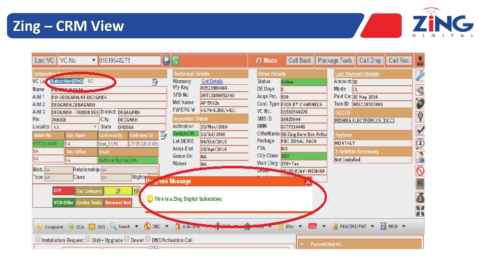Screen dimensions: 479x269
Task: Open the Last Payment Details link
Action: pos(357,74)
